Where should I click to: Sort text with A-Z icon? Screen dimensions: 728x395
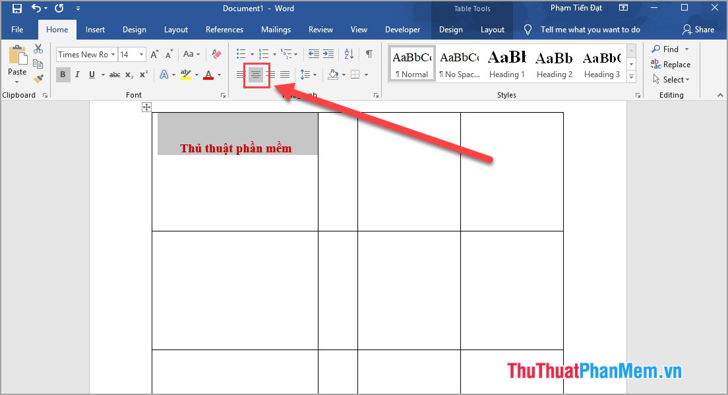349,54
